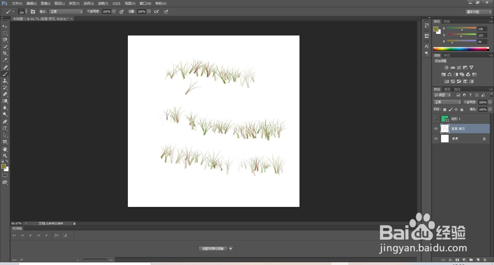Select the Path Selection tool
Image resolution: width=494 pixels, height=265 pixels.
pyautogui.click(x=5, y=135)
